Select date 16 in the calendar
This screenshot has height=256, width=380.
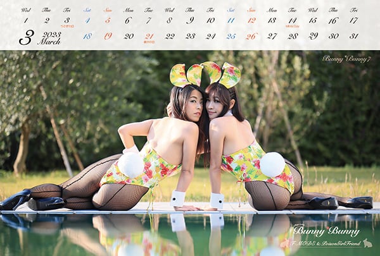(334, 21)
